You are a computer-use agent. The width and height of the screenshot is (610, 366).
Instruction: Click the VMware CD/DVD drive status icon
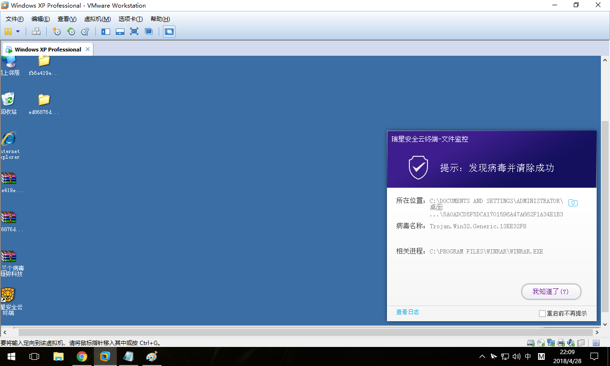click(541, 343)
